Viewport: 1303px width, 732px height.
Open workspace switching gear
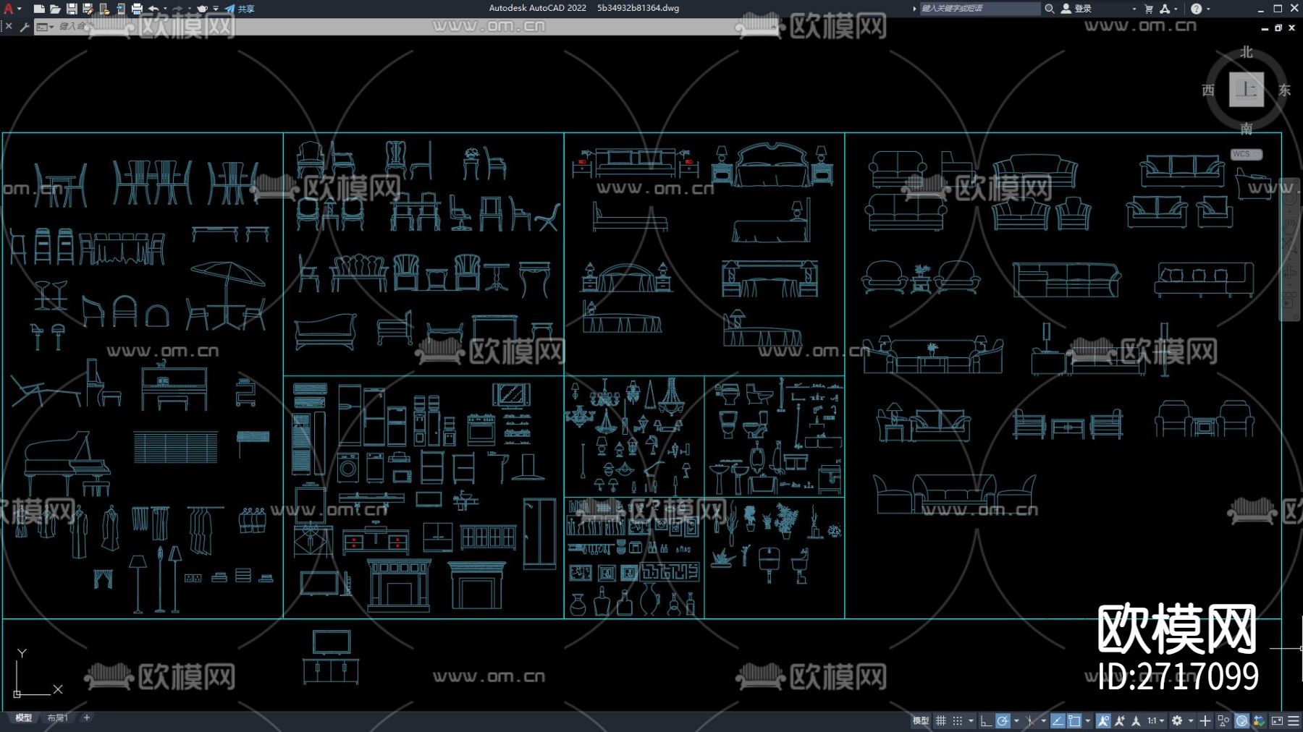pos(1177,721)
